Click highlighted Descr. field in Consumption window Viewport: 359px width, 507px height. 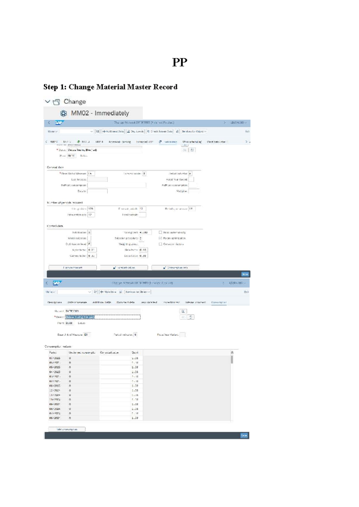103,317
